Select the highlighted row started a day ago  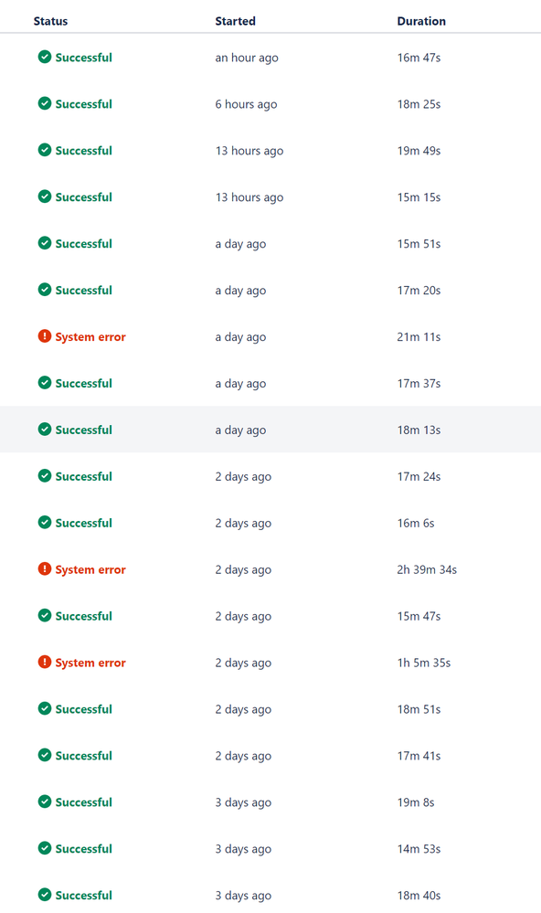coord(270,429)
